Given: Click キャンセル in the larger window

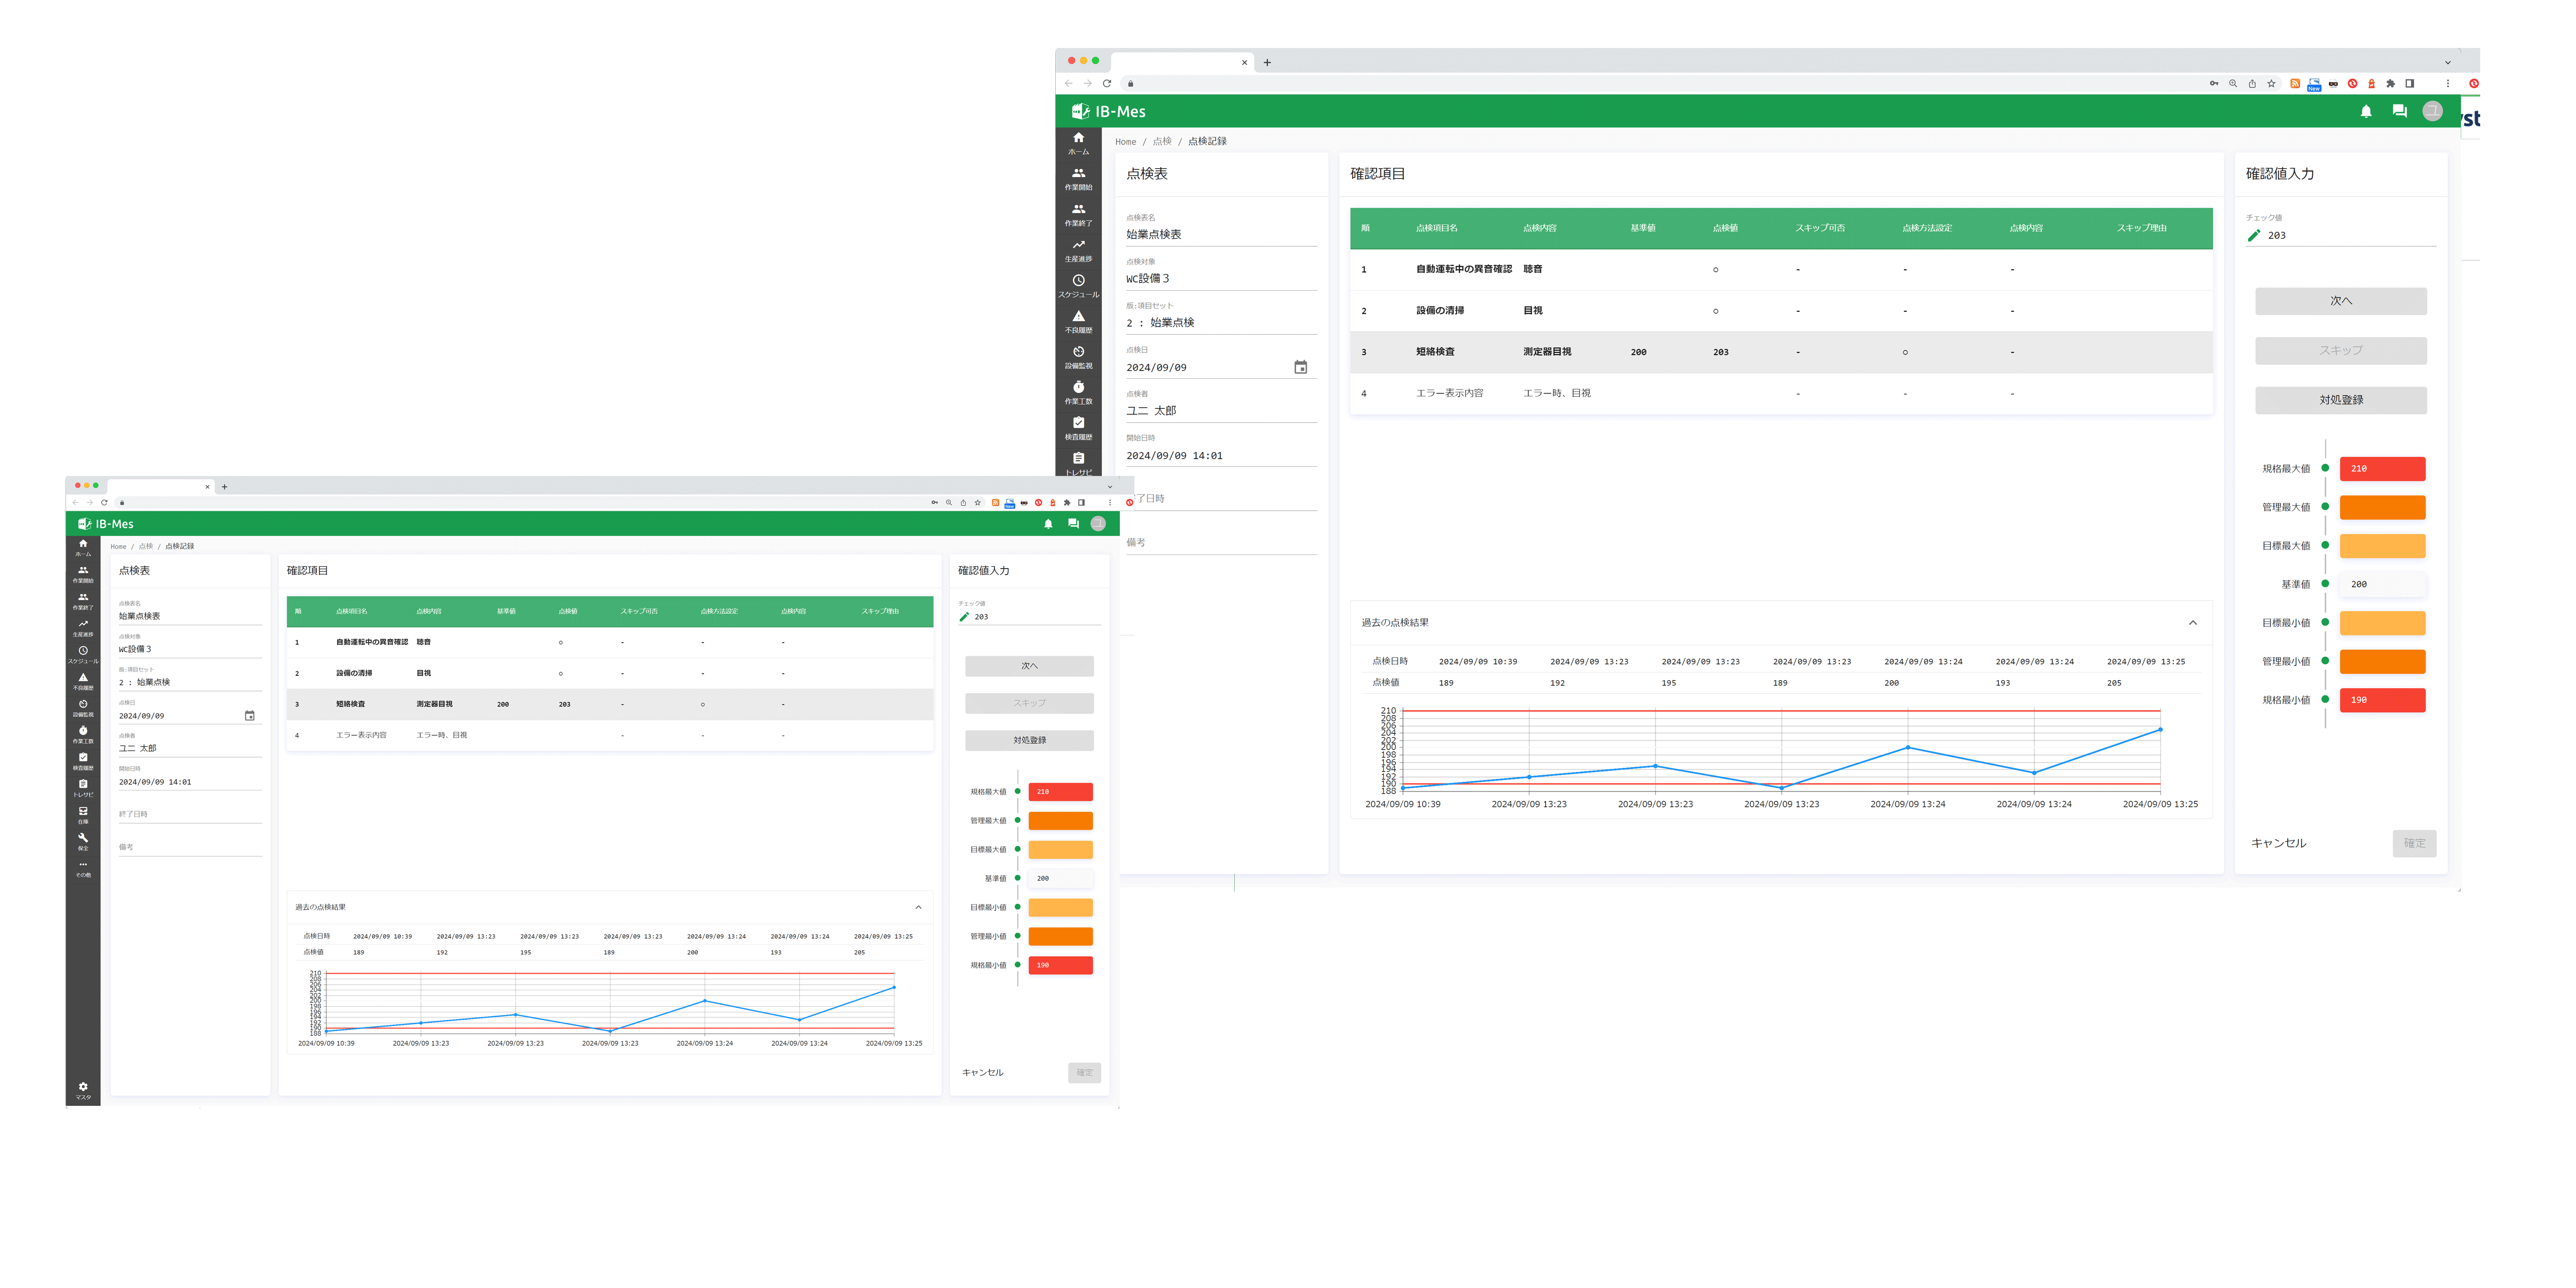Looking at the screenshot, I should tap(2278, 843).
